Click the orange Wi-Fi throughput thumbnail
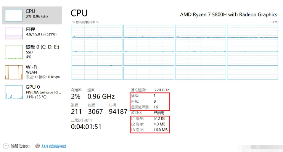The width and height of the screenshot is (283, 152). click(14, 72)
